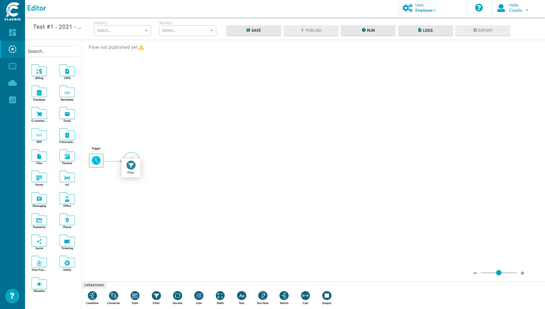Open the ERP connector folder
The height and width of the screenshot is (309, 545).
click(39, 135)
